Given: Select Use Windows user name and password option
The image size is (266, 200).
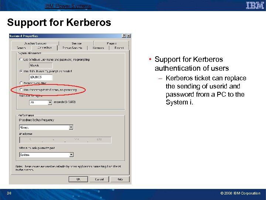Looking at the screenshot, I should [21, 59].
